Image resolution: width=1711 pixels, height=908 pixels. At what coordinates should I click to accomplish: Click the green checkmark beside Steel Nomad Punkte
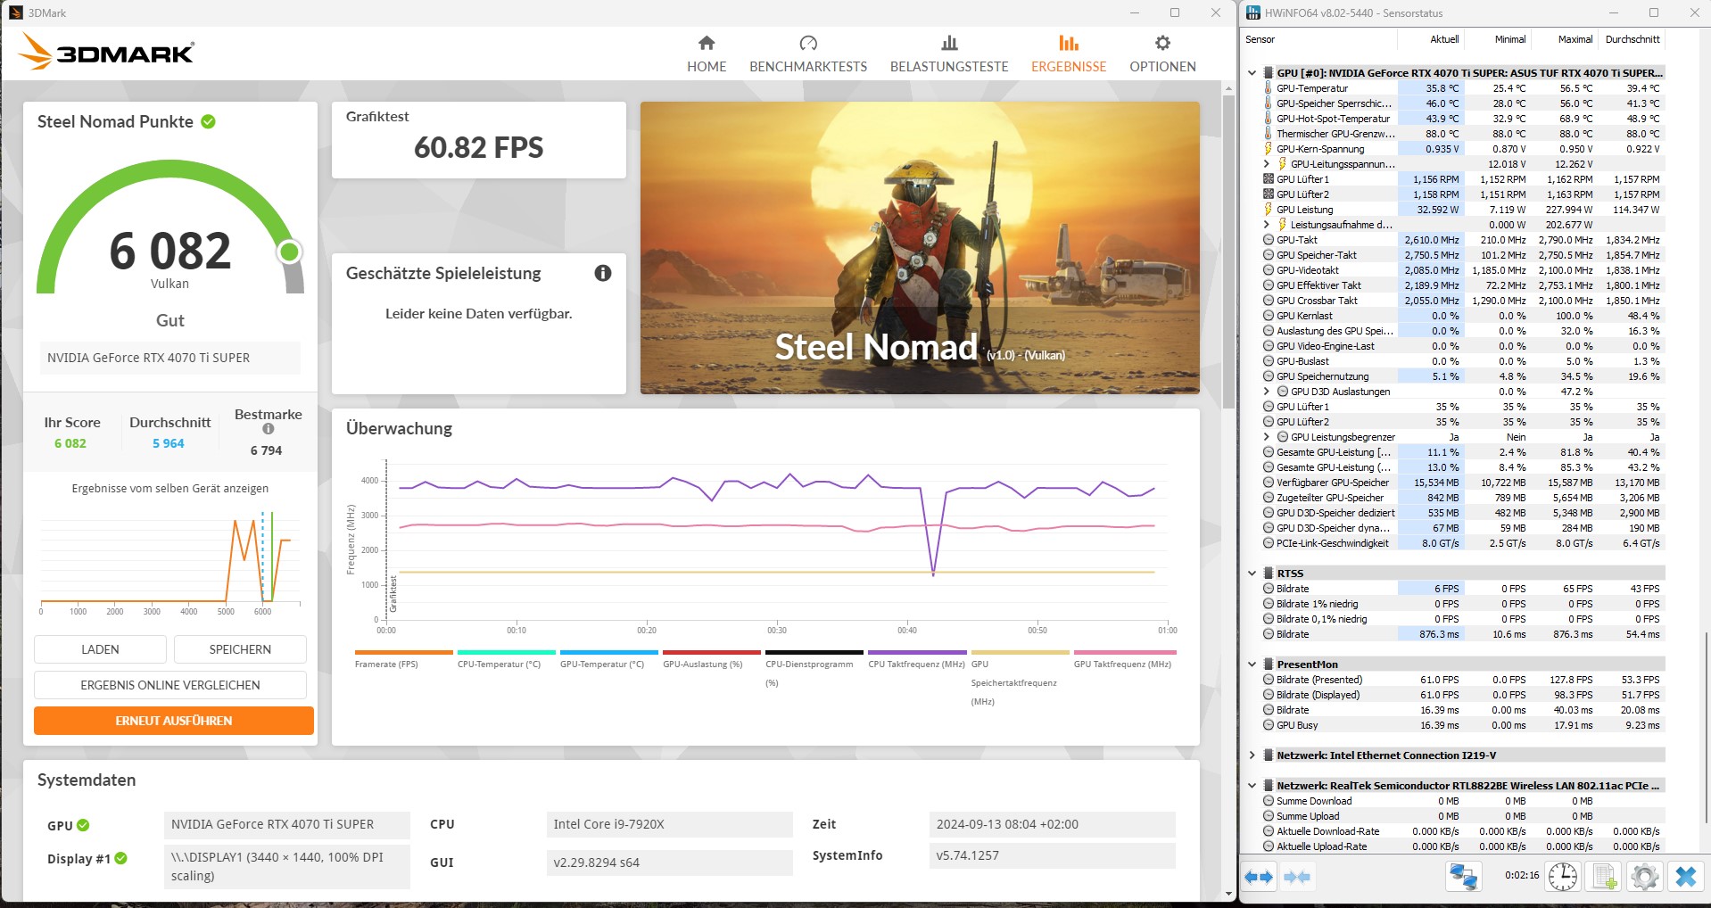208,121
